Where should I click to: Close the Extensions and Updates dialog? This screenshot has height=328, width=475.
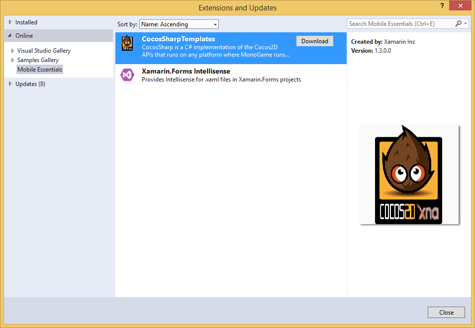pos(446,312)
